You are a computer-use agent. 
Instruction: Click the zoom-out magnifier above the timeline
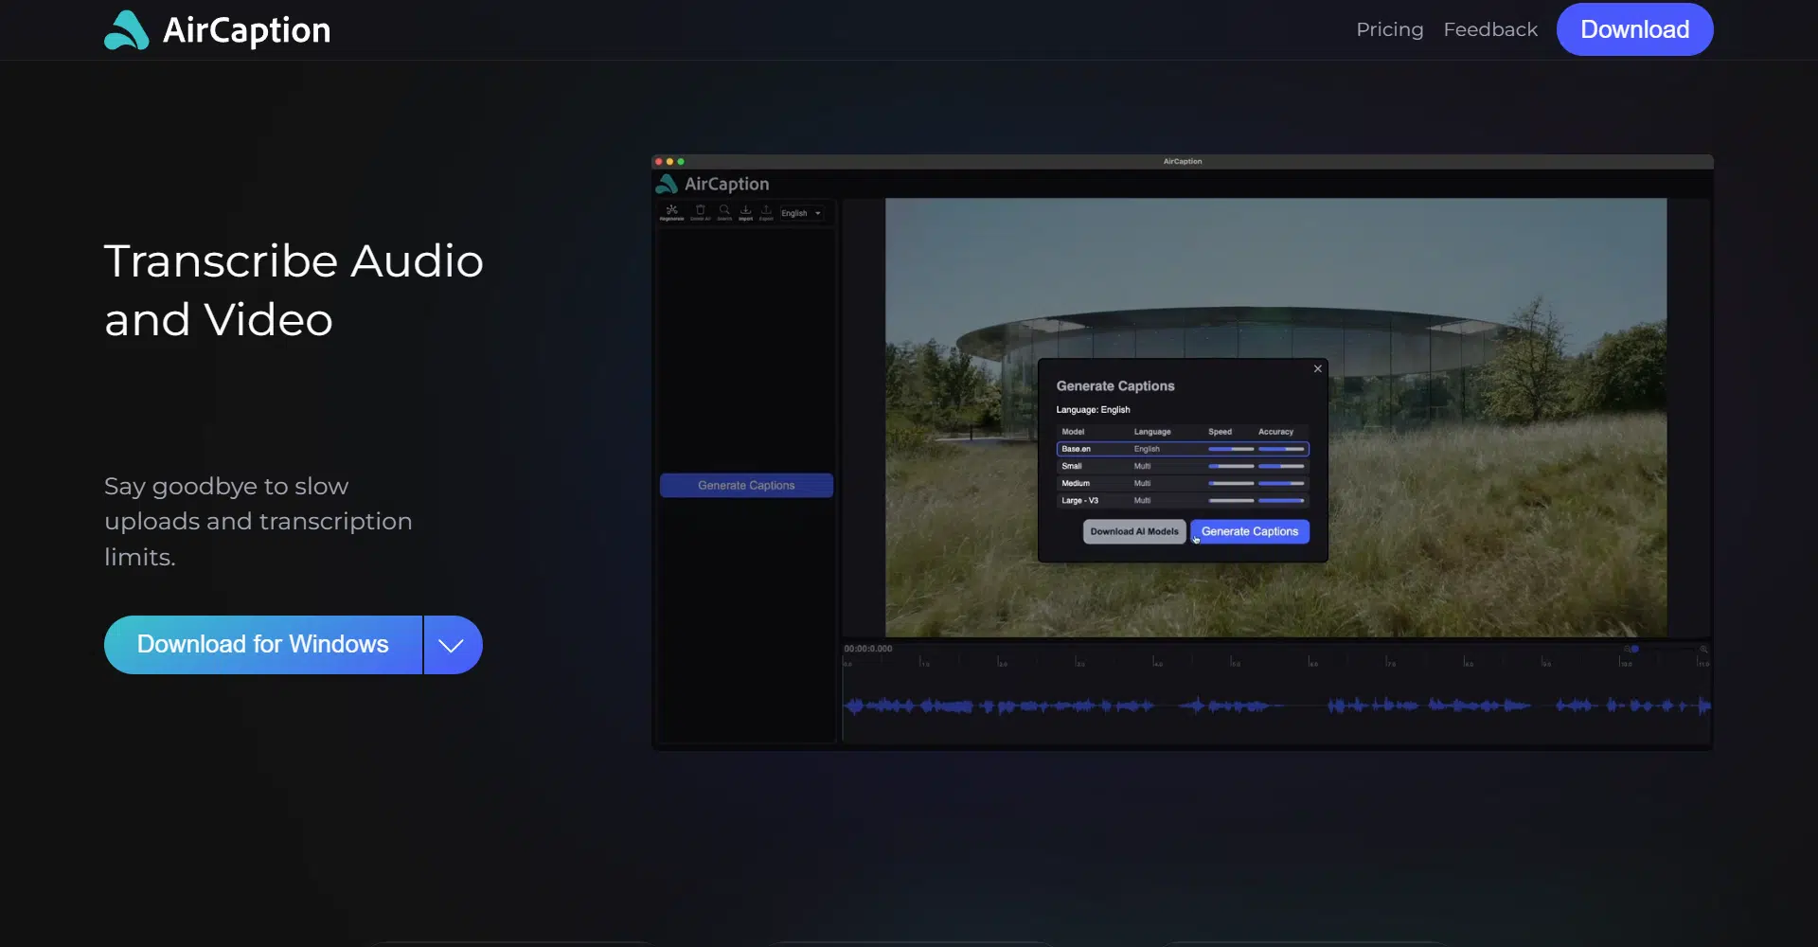[1627, 649]
